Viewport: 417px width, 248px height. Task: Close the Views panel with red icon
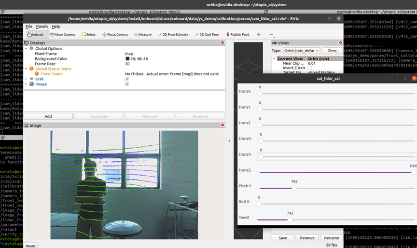coord(340,42)
